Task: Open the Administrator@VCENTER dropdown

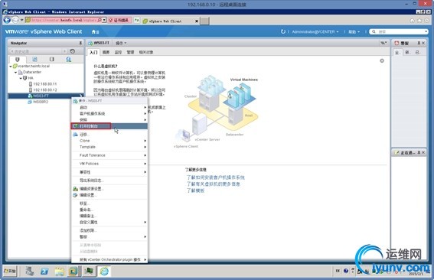Action: [x=315, y=32]
